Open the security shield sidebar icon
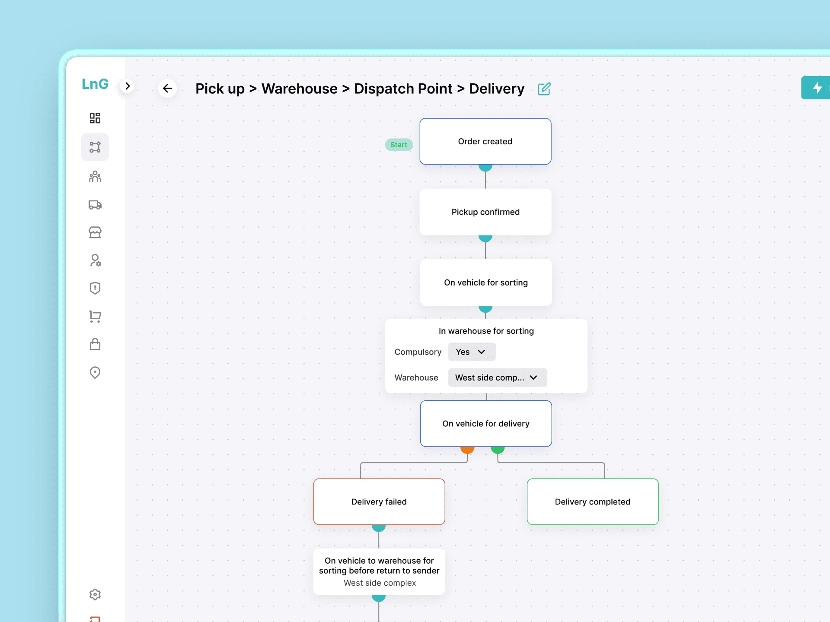830x622 pixels. (x=95, y=288)
